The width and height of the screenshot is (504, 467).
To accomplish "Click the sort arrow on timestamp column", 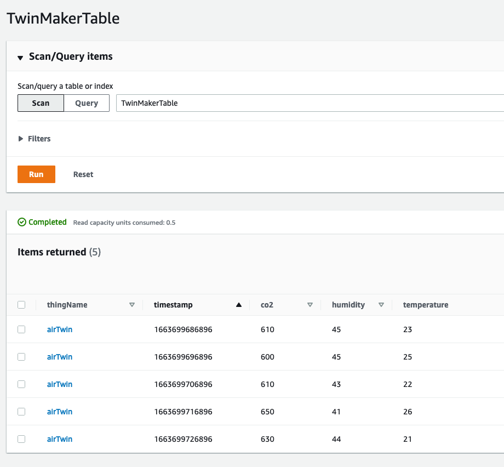I will (238, 305).
